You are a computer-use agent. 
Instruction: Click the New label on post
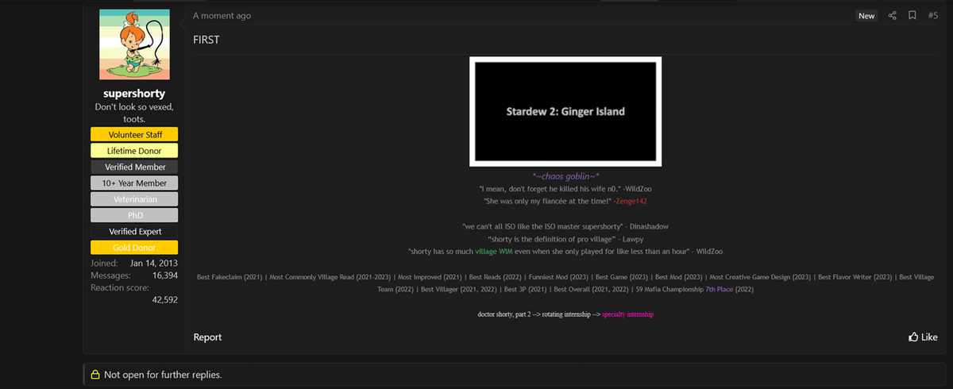tap(866, 16)
